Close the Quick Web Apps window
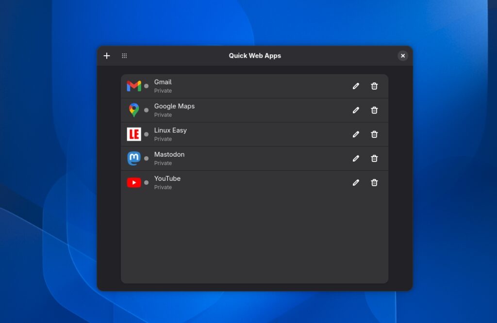This screenshot has width=497, height=323. point(402,56)
